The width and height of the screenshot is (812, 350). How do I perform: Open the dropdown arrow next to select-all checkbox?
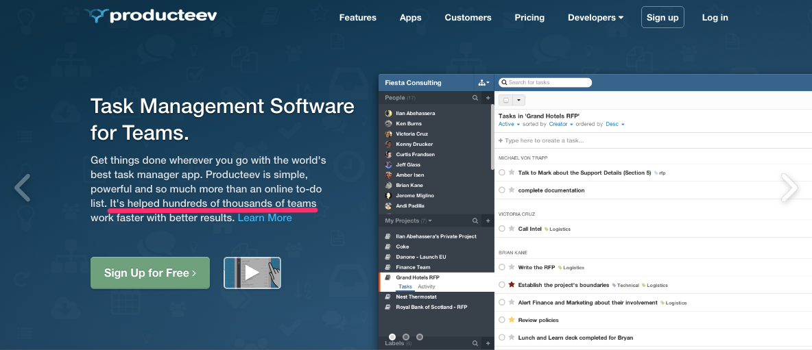pos(519,100)
